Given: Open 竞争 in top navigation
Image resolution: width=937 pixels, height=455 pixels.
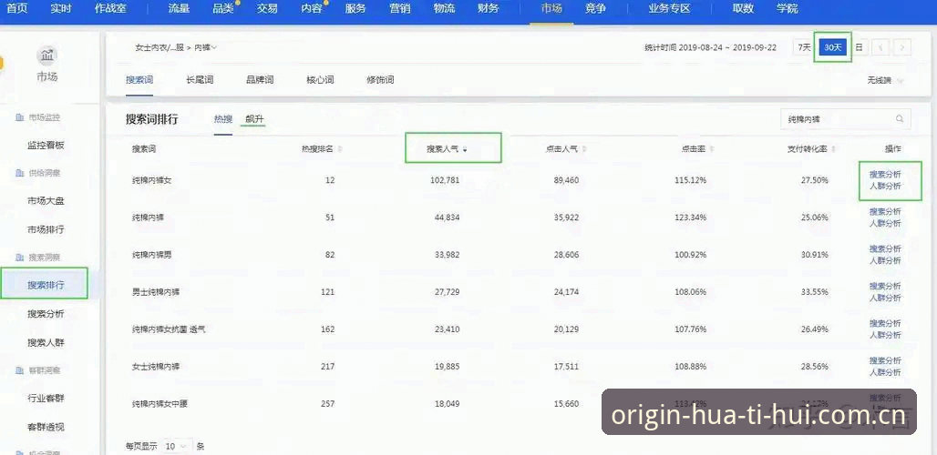Looking at the screenshot, I should (595, 8).
